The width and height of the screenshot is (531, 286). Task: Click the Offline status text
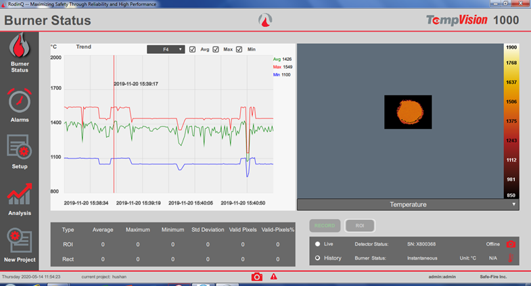[x=492, y=244]
